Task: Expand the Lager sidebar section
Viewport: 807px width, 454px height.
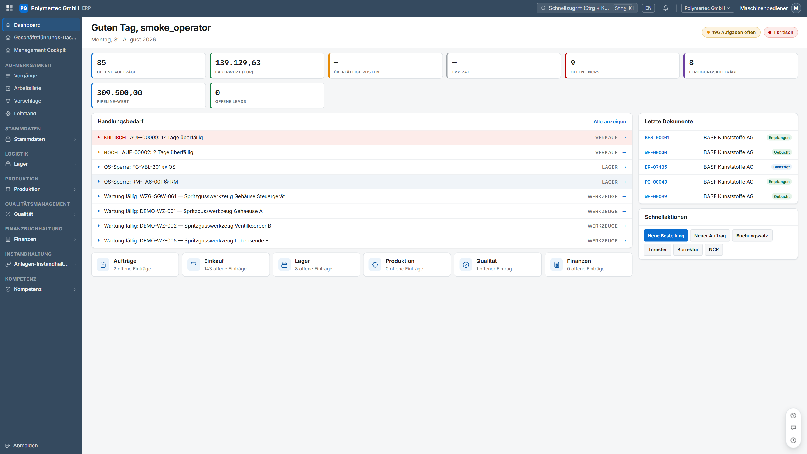Action: [x=41, y=164]
